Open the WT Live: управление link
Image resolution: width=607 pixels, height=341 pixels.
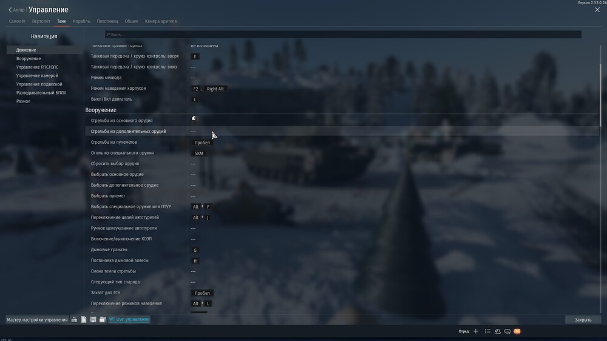click(129, 319)
